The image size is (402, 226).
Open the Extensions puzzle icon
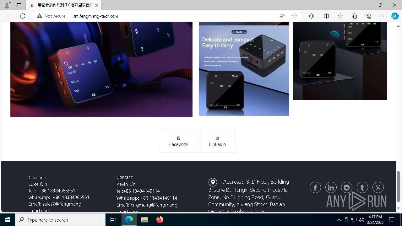tap(311, 16)
